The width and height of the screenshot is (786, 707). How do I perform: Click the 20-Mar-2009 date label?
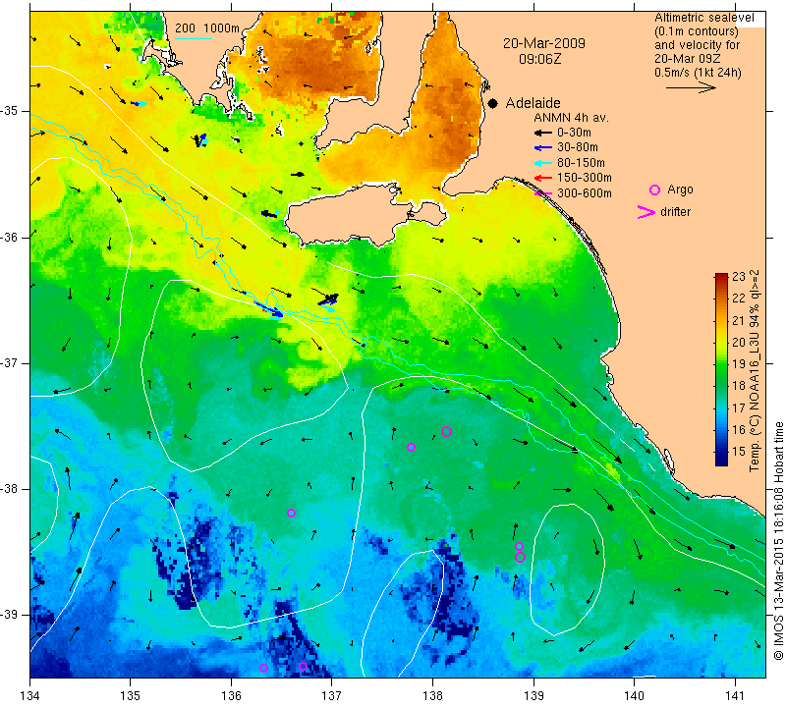(x=544, y=43)
